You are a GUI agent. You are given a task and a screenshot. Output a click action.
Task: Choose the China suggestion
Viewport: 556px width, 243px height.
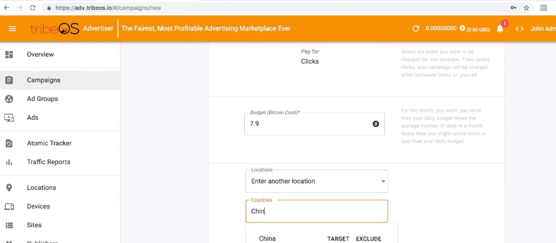tap(267, 238)
